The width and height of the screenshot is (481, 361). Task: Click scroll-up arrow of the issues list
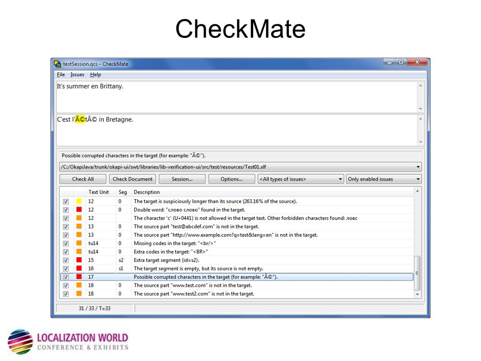pyautogui.click(x=417, y=191)
